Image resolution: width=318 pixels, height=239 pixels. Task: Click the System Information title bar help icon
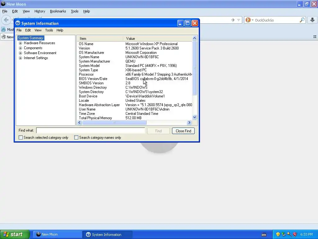pyautogui.click(x=18, y=23)
